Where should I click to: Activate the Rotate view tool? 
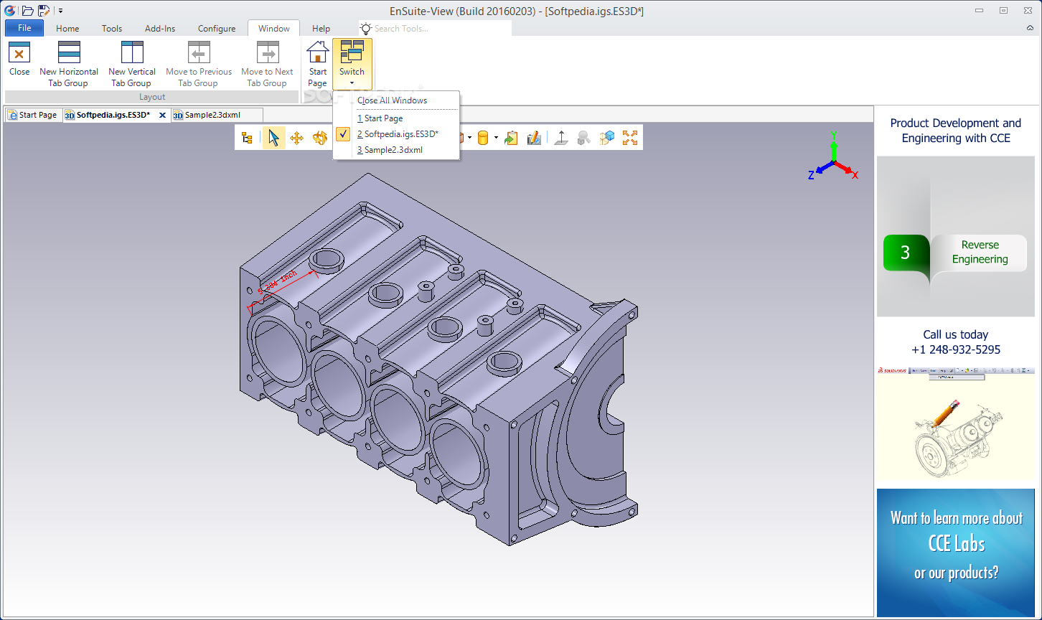click(x=319, y=138)
